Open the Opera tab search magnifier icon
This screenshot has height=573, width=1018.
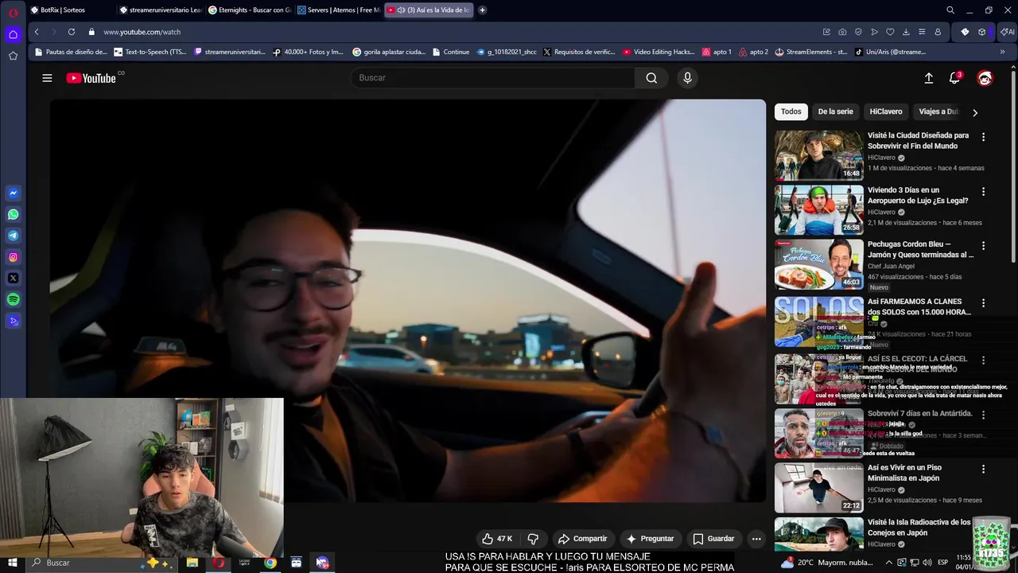(950, 10)
